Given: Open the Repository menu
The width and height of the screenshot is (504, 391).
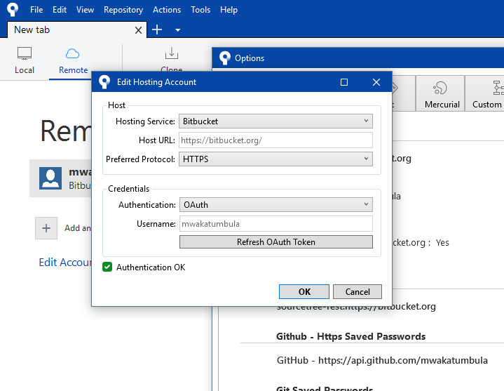Looking at the screenshot, I should point(123,10).
